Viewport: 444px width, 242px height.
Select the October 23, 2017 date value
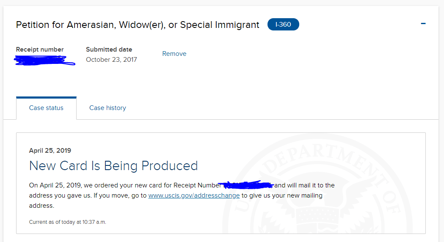coord(112,60)
